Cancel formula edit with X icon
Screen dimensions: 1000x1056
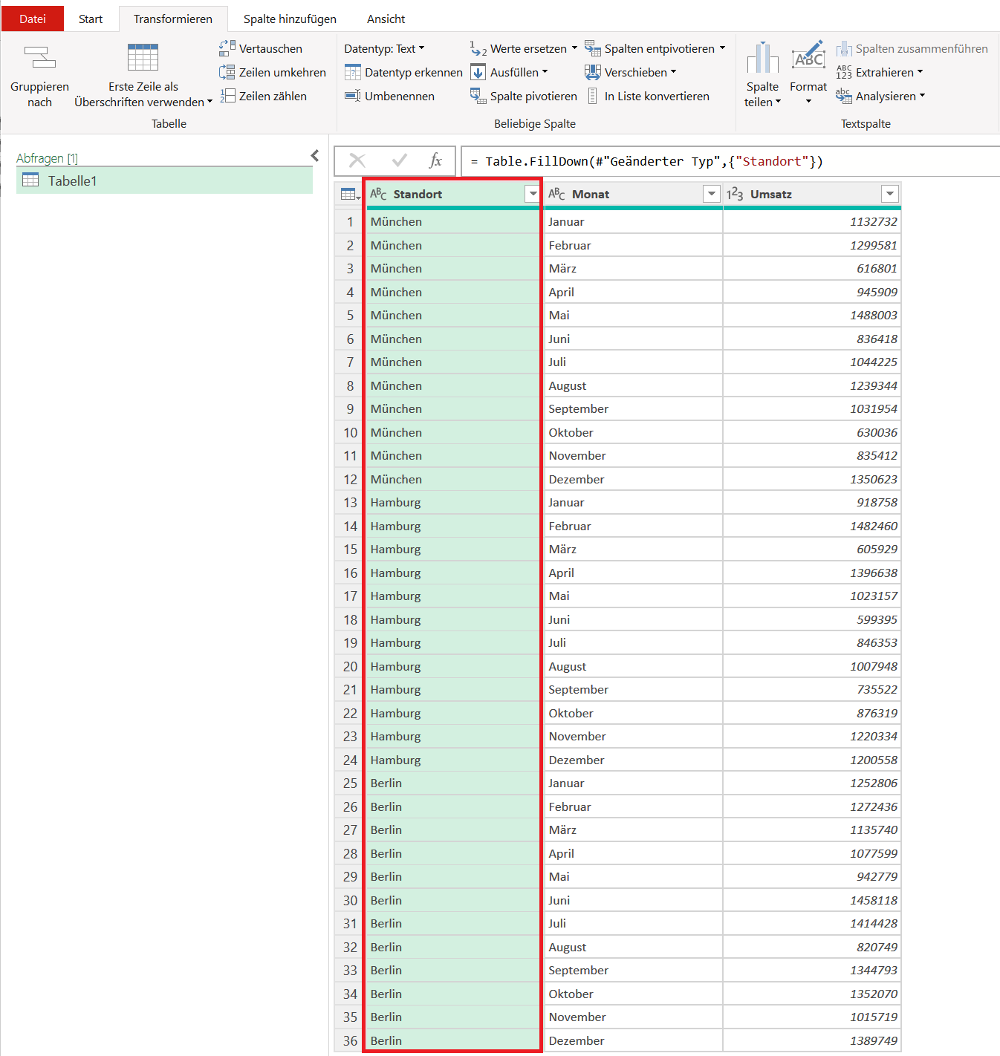coord(357,160)
